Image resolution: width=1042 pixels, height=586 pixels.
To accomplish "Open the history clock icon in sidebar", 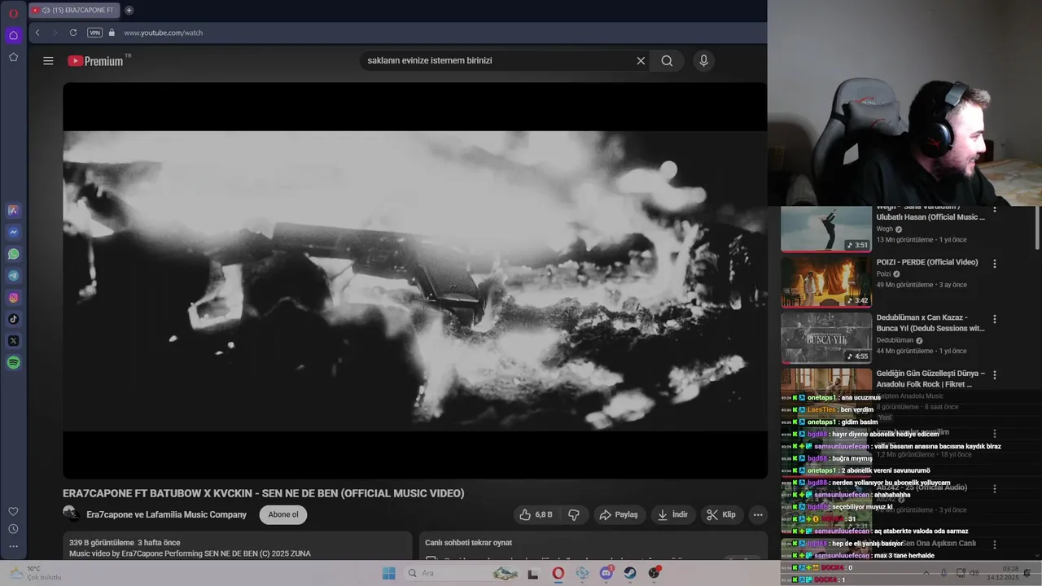I will click(x=13, y=529).
